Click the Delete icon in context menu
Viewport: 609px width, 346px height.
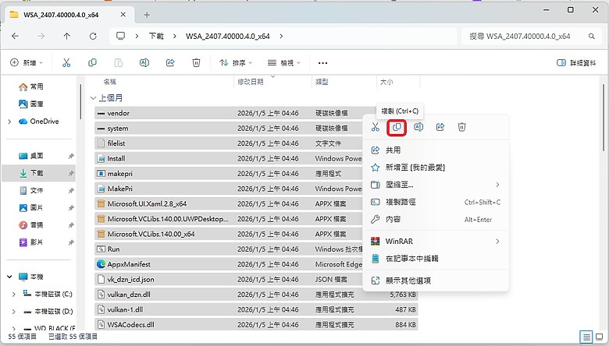click(x=461, y=127)
